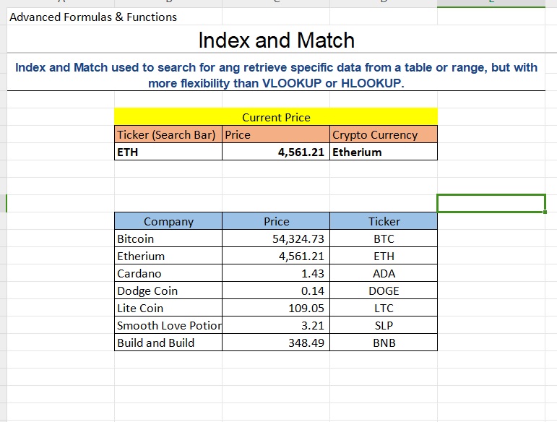
Task: Click the blue Ticker column header
Action: (384, 221)
